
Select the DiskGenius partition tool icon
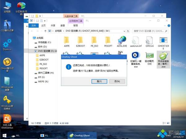click(7, 121)
